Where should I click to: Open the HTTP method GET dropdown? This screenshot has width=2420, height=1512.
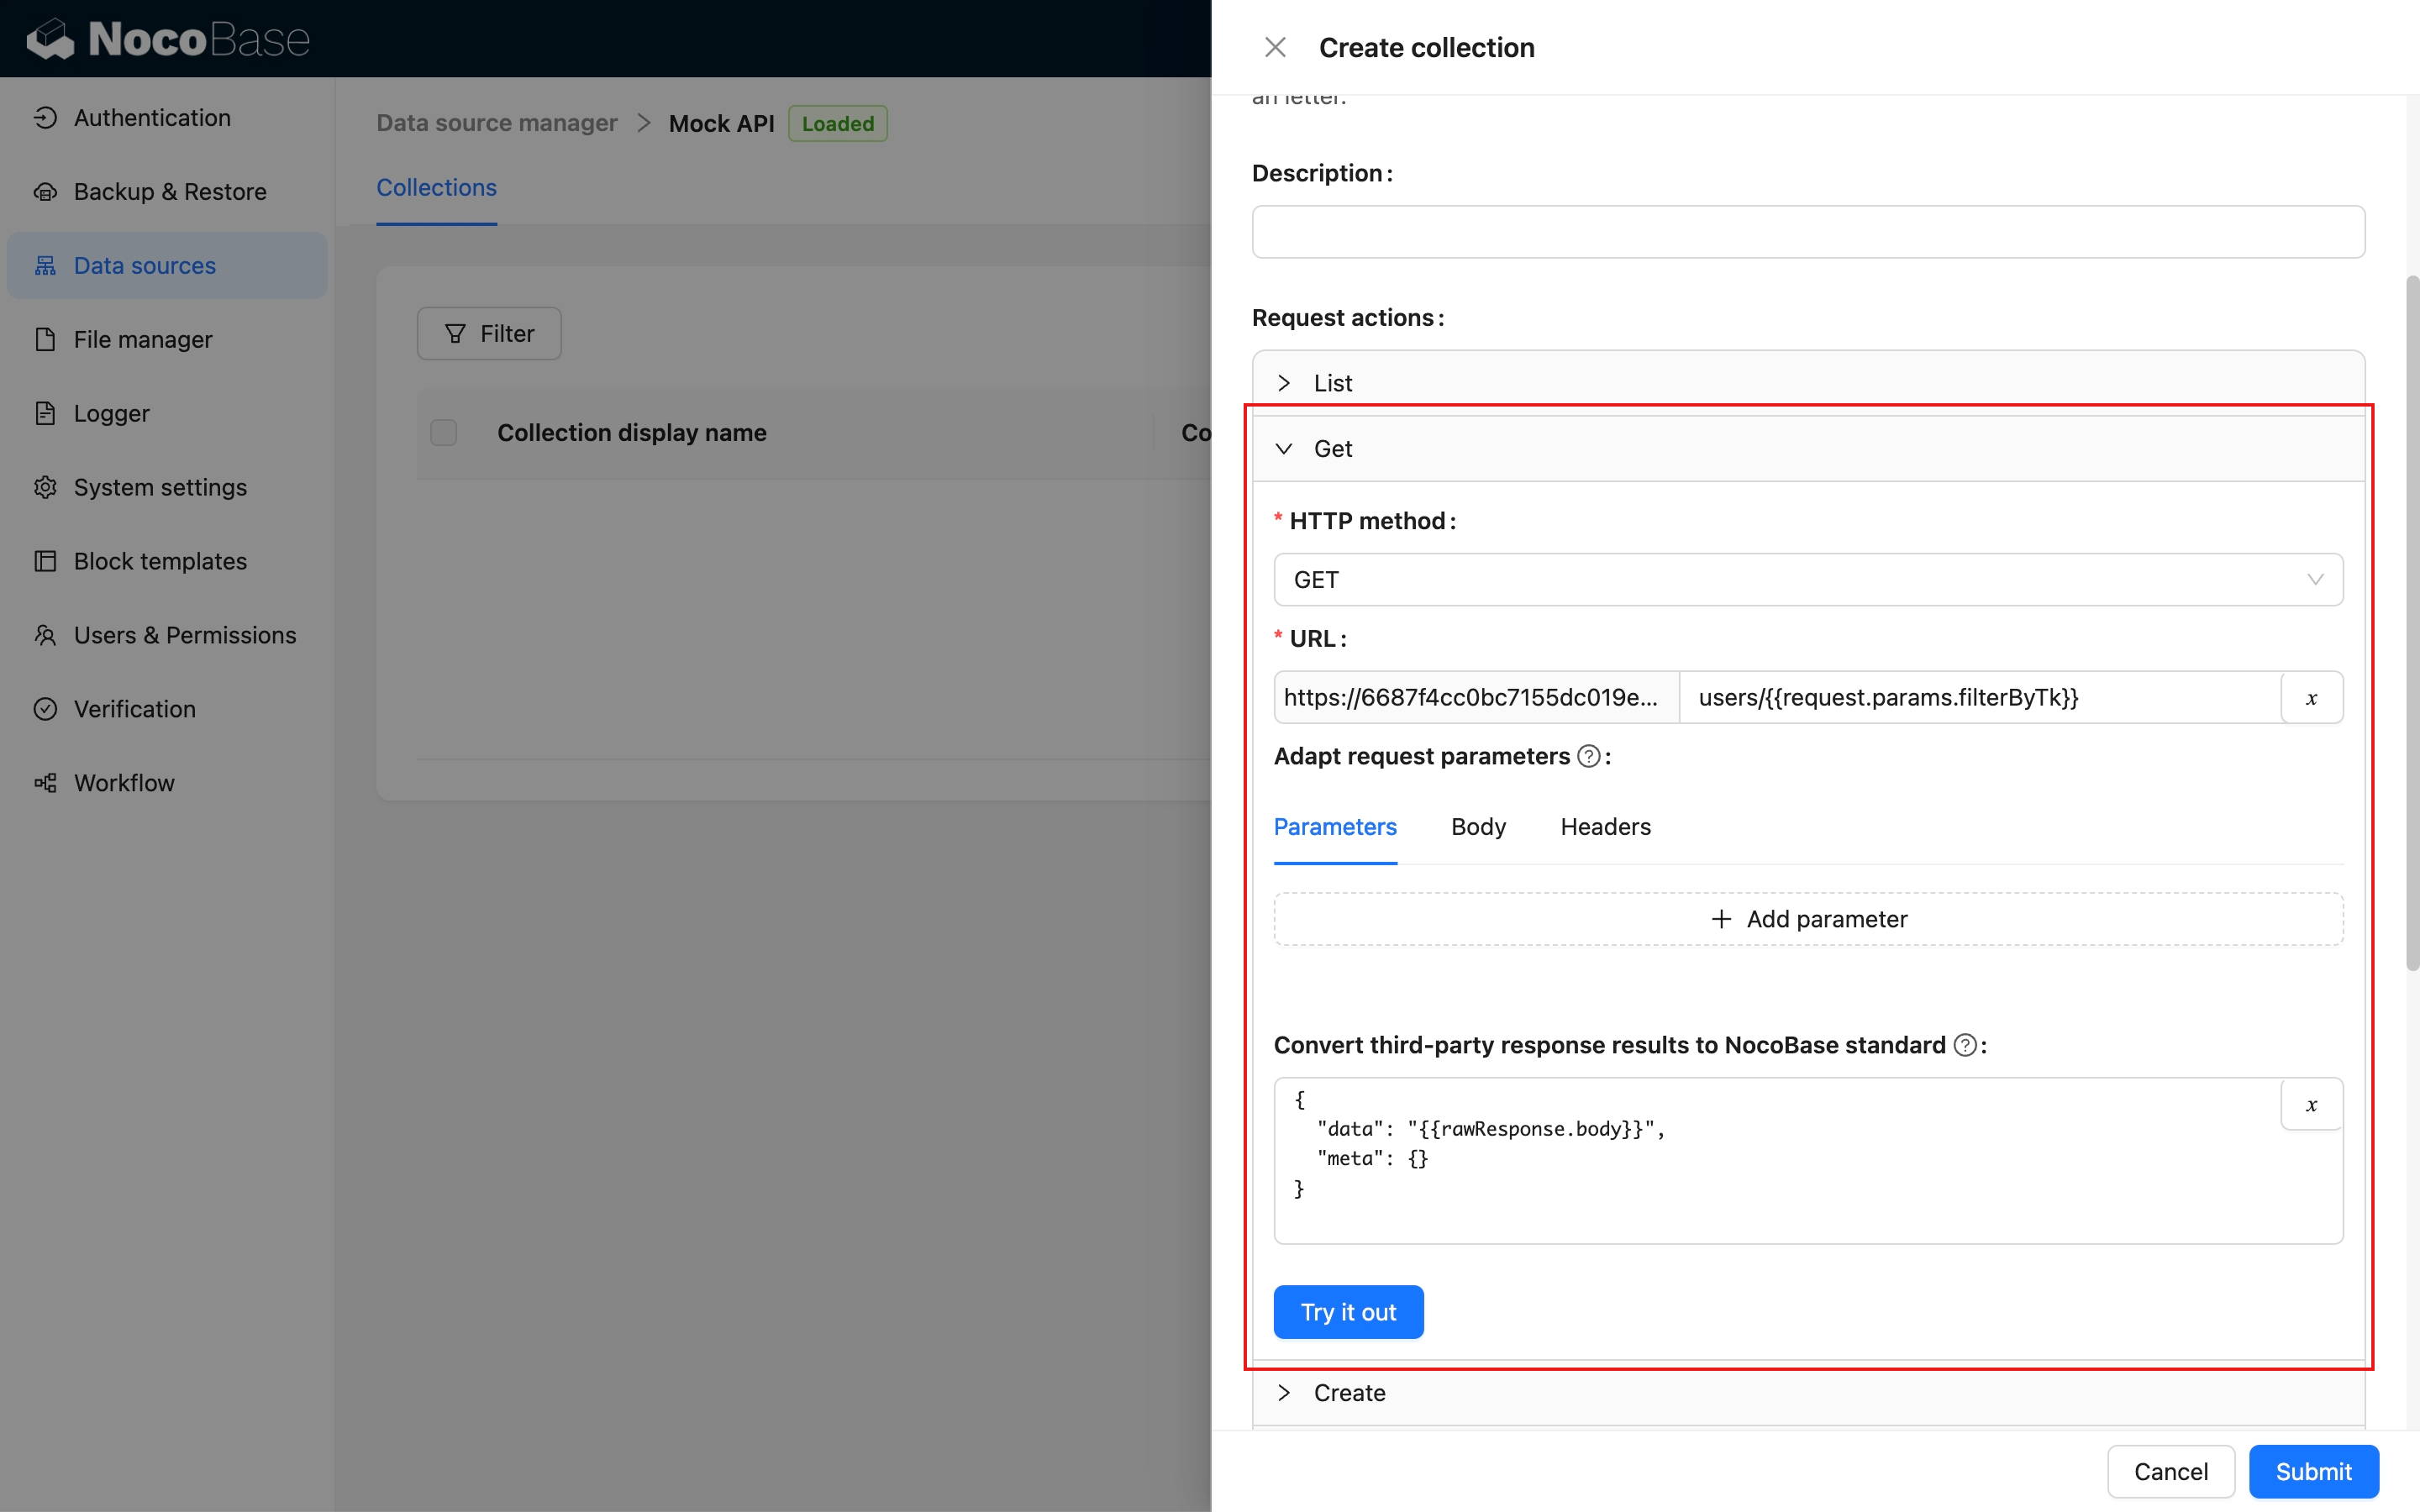[1807, 580]
